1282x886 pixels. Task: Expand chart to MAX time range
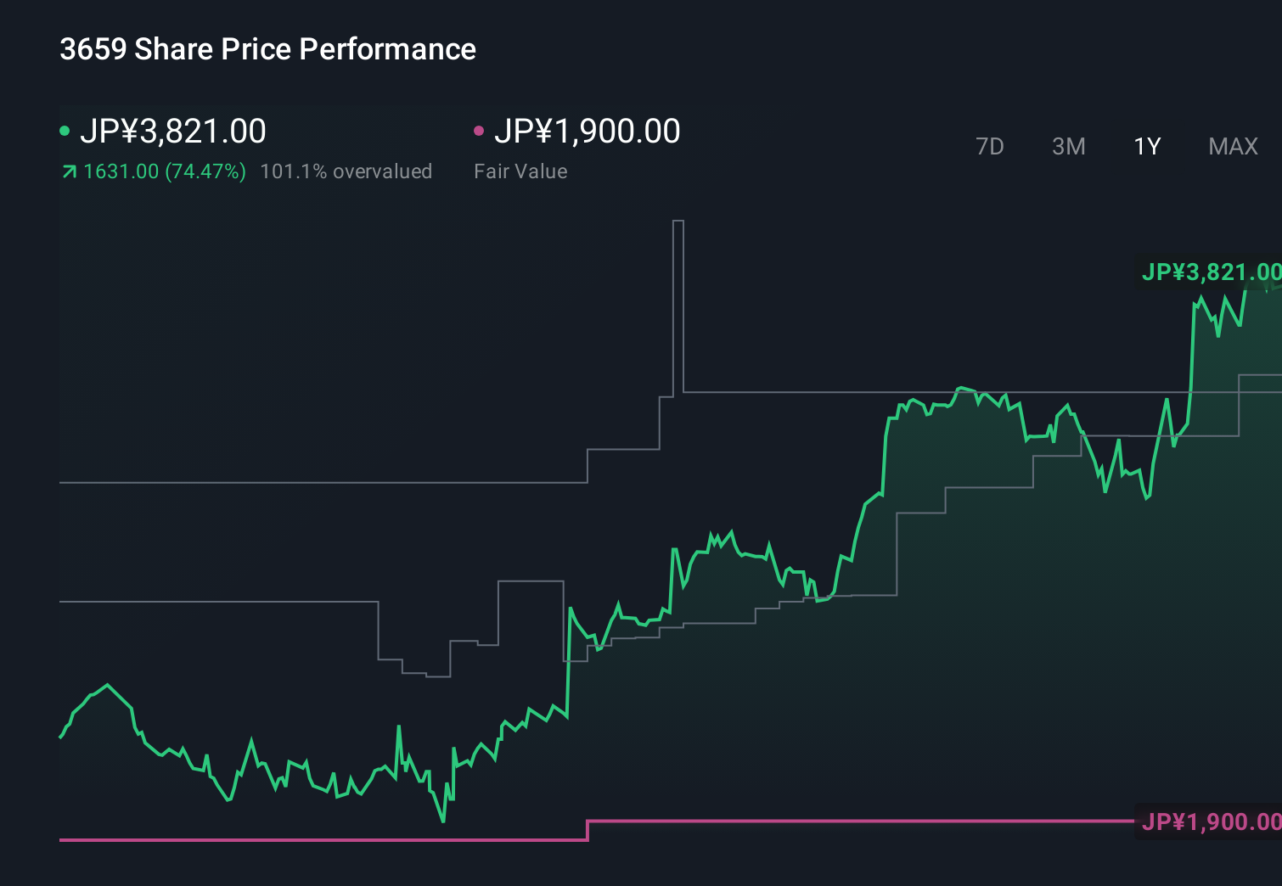coord(1232,146)
